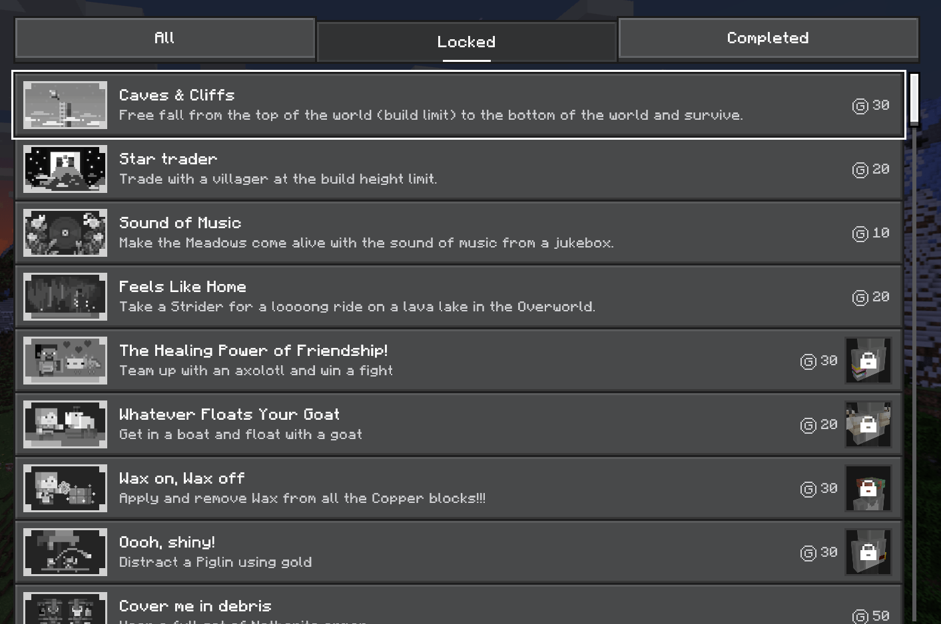
Task: Open the Completed achievements tab
Action: tap(768, 38)
